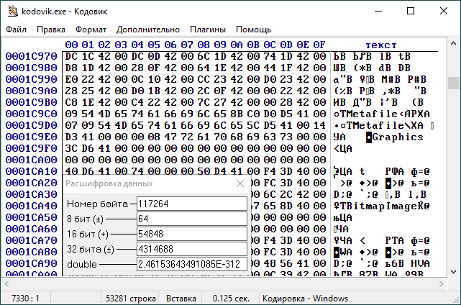Minimize the Кодовик window
This screenshot has width=461, height=305.
(377, 11)
